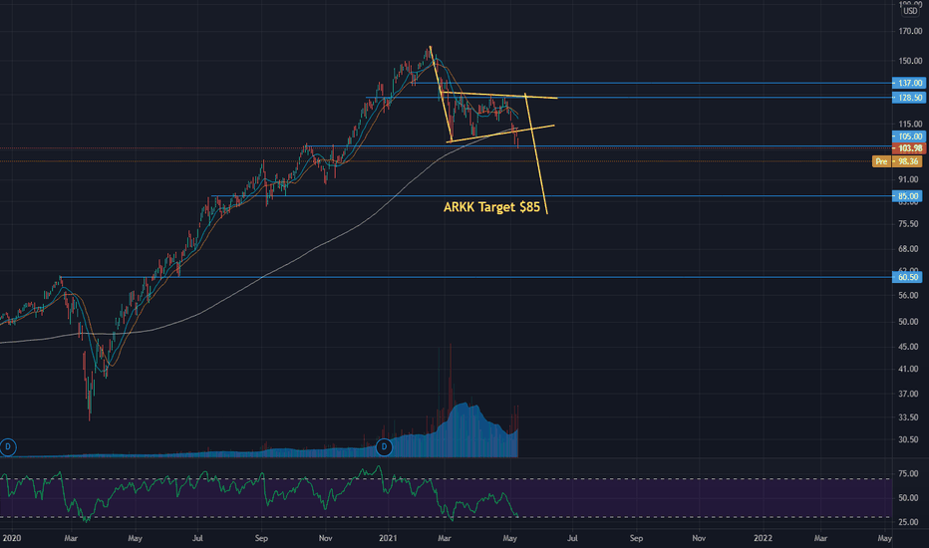Viewport: 929px width, 548px height.
Task: Open the D dividend marker near 2020
Action: pos(8,446)
